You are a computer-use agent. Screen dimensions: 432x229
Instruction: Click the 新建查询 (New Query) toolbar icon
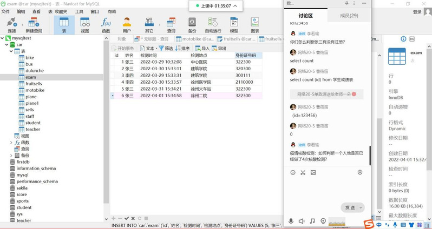coord(34,25)
